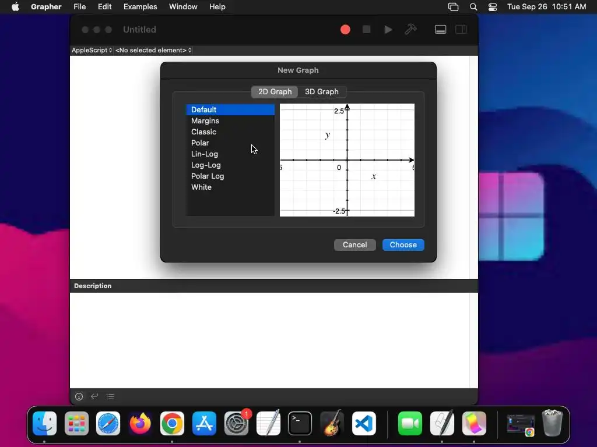
Task: Open Launchpad from the Dock
Action: click(76, 424)
